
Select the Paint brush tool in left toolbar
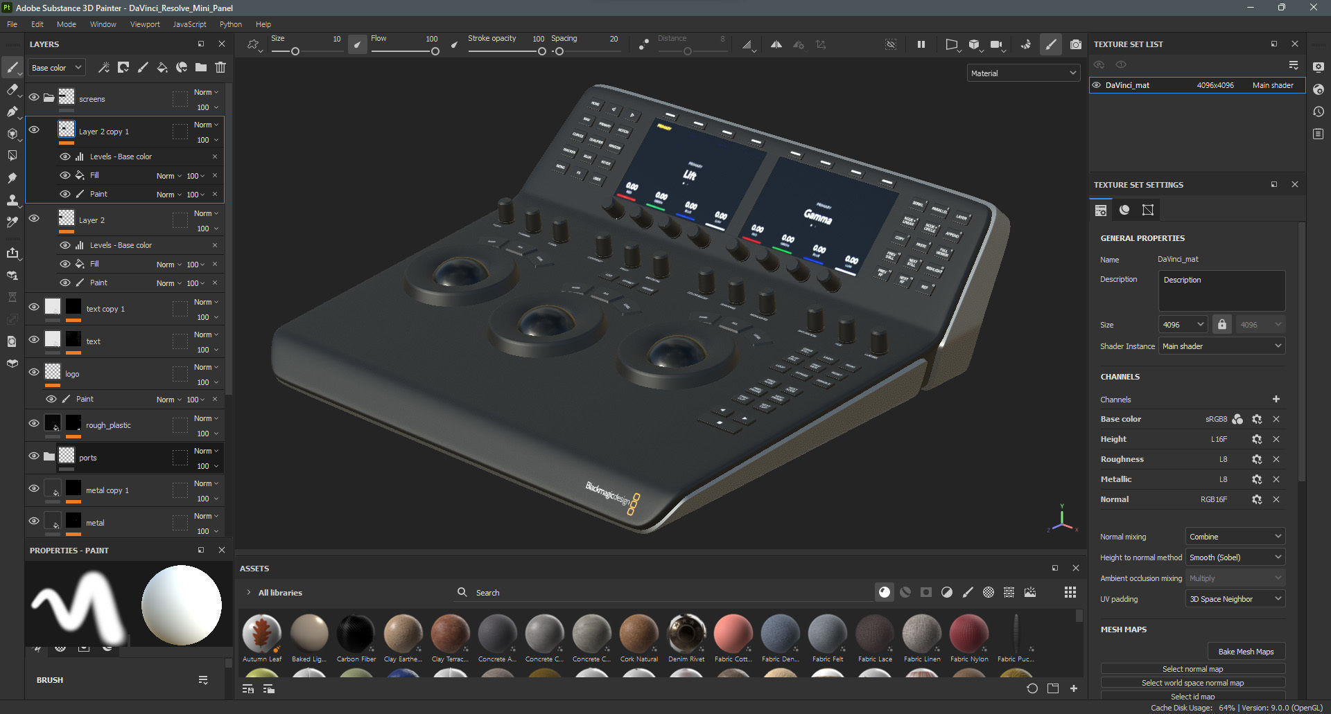coord(12,67)
